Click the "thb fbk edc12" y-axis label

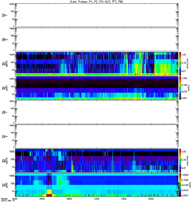click(x=5, y=64)
